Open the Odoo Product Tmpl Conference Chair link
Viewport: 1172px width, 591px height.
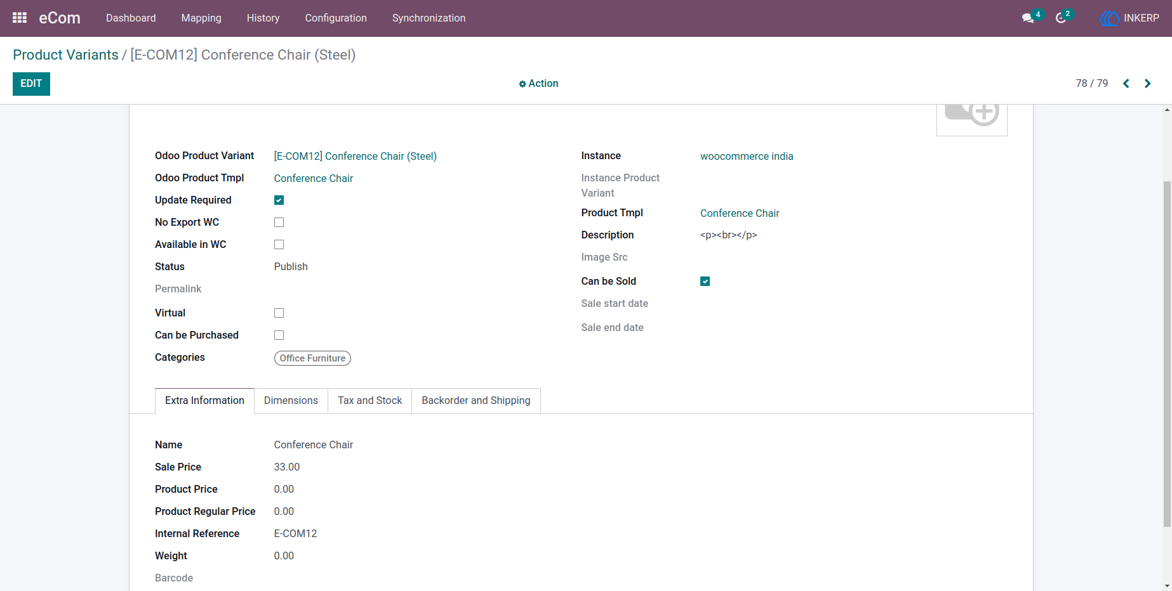coord(313,179)
